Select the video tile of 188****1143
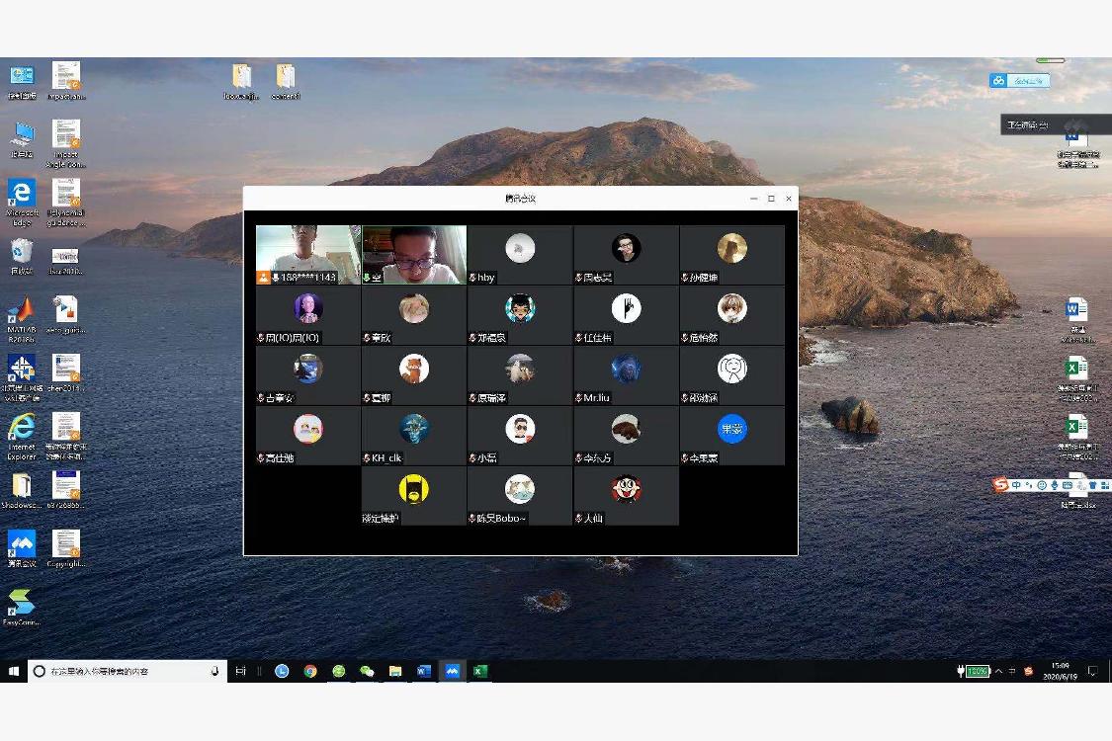Image resolution: width=1112 pixels, height=741 pixels. coord(308,251)
